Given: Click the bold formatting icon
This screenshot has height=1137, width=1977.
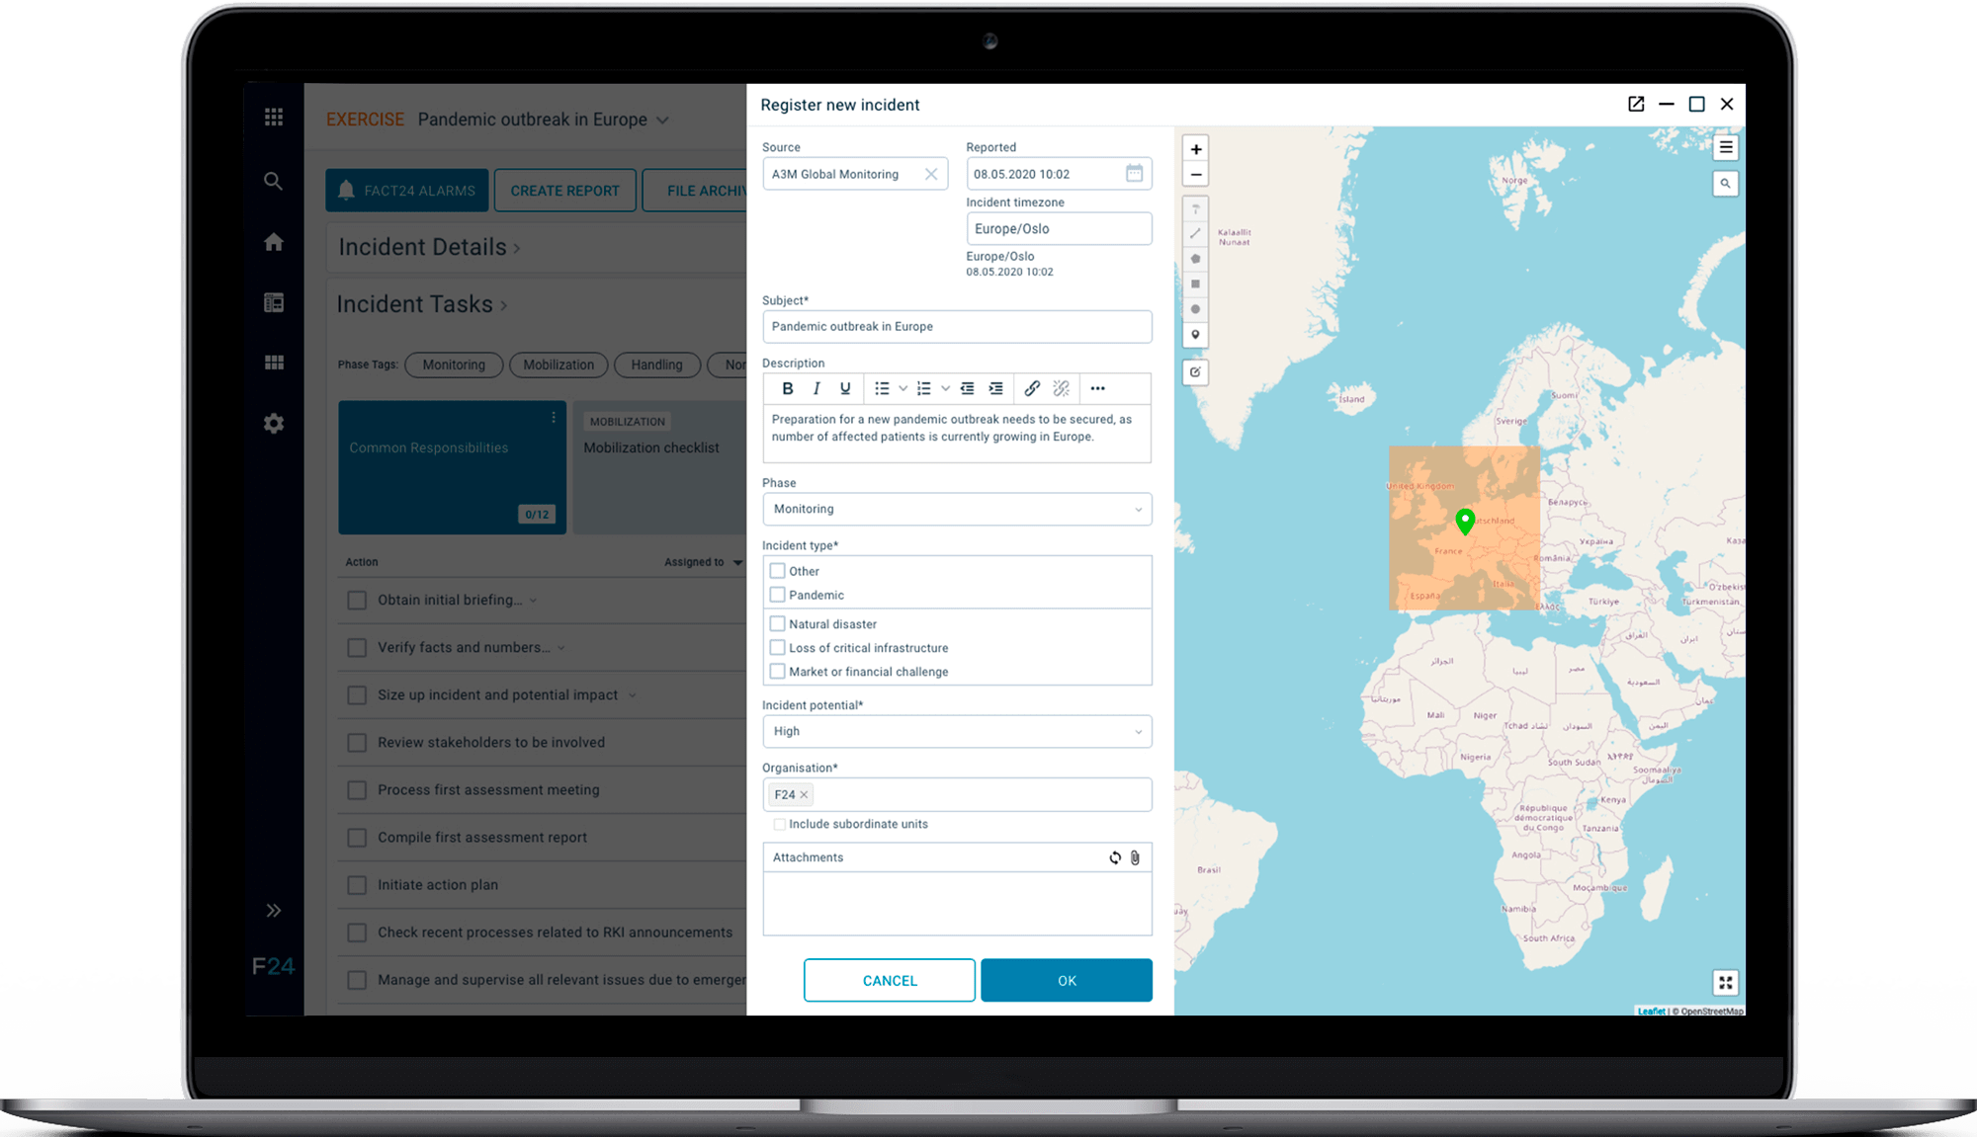Looking at the screenshot, I should click(x=788, y=388).
